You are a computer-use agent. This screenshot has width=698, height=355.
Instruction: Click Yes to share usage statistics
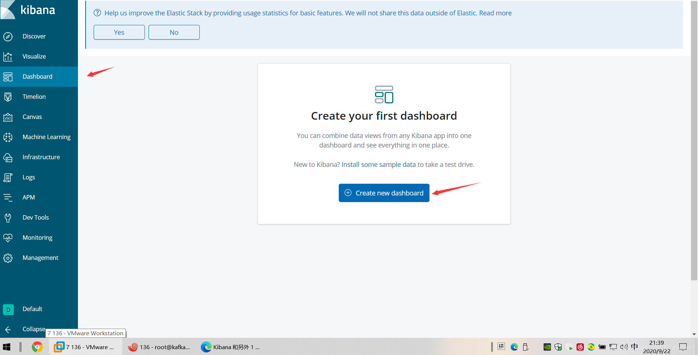tap(119, 32)
